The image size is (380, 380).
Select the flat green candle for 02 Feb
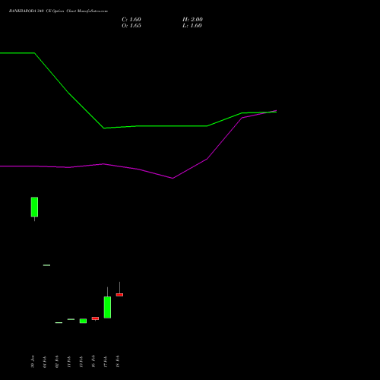tap(59, 322)
